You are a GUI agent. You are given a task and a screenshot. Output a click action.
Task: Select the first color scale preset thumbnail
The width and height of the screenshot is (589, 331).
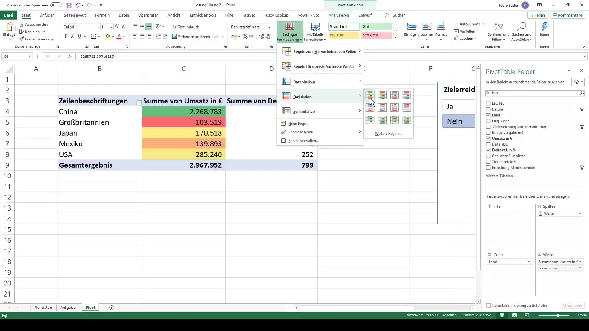coord(370,96)
